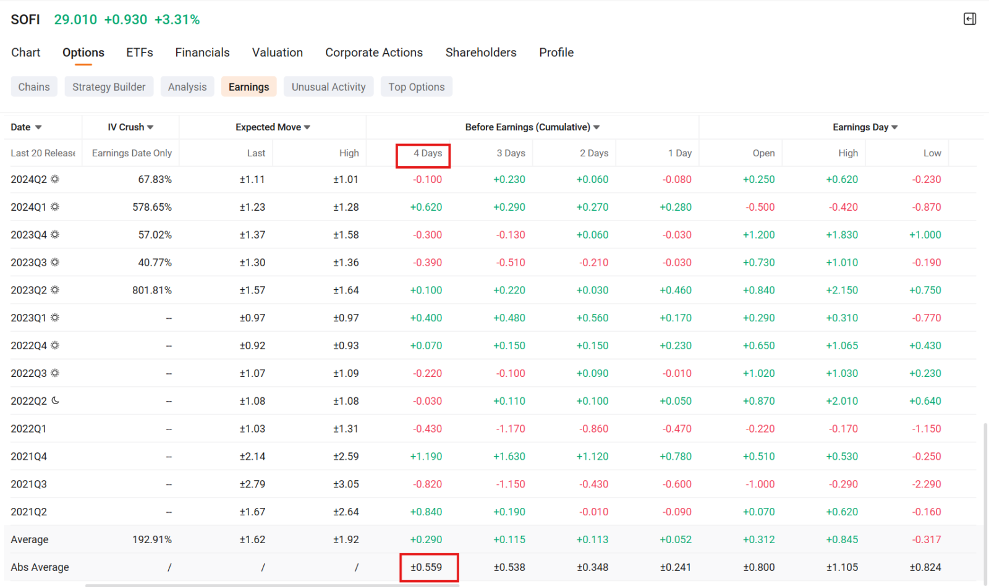
Task: Click the sun icon beside 2024Q1
Action: (x=55, y=207)
